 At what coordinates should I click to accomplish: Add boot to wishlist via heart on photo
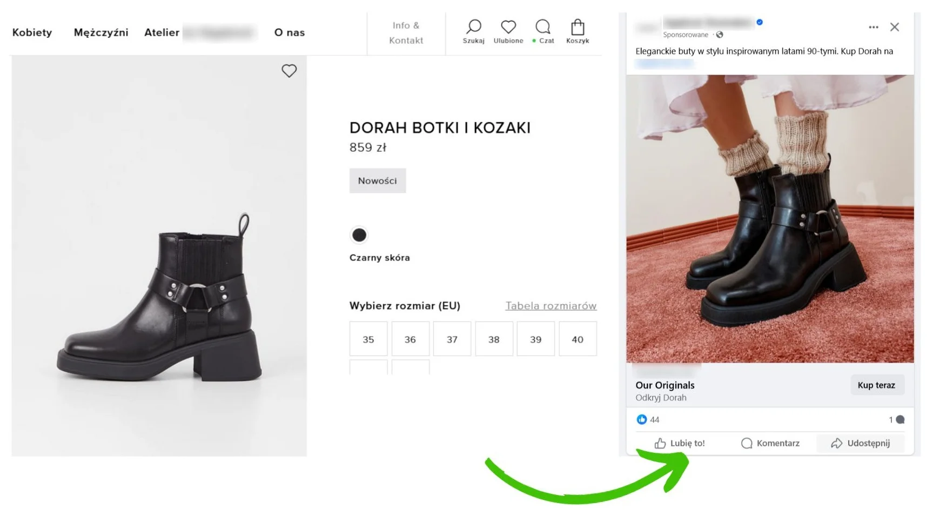pos(289,71)
